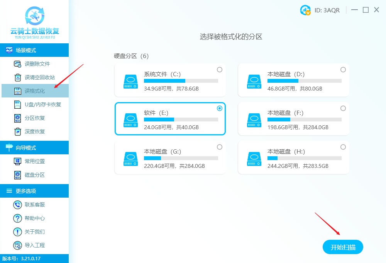Start scanning with 开始扫描 button
Screen dimensions: 386x263
343,247
